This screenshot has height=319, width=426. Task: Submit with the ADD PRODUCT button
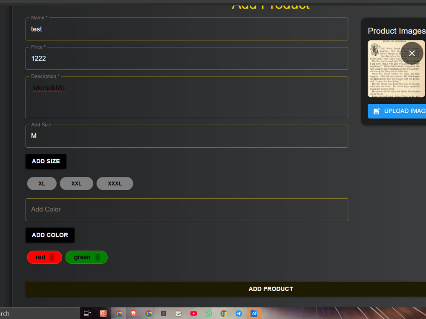coord(226,289)
